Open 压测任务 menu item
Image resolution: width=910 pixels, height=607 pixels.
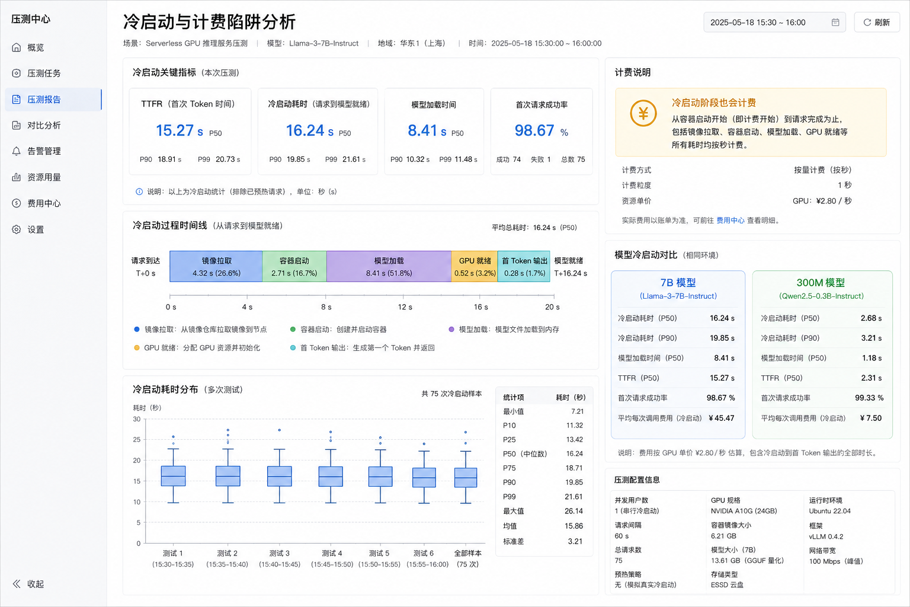tap(53, 74)
